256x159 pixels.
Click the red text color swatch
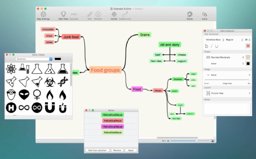[248, 46]
